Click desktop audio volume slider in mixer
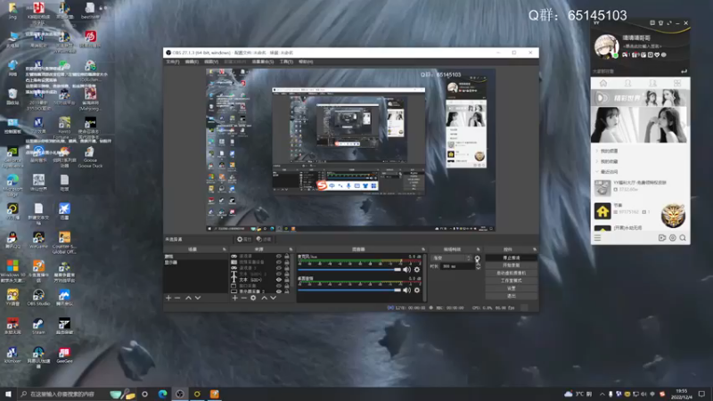This screenshot has height=401, width=713. [x=349, y=291]
